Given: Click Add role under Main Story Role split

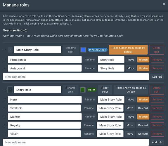Looking at the screenshot, I should pyautogui.click(x=157, y=77).
